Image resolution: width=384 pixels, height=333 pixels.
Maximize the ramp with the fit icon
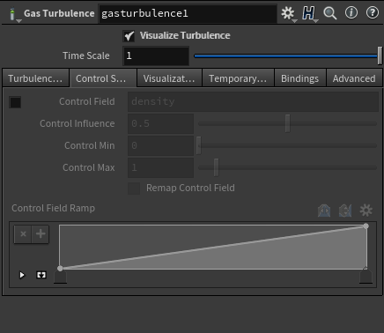41,275
